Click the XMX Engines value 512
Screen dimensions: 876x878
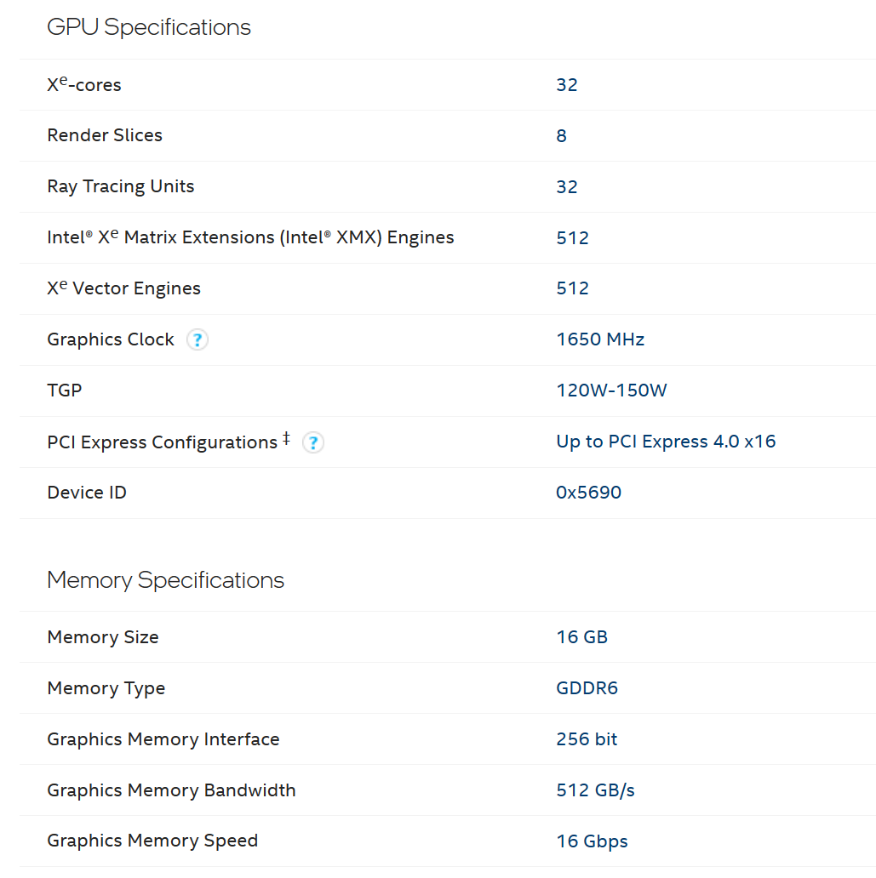[x=572, y=238]
